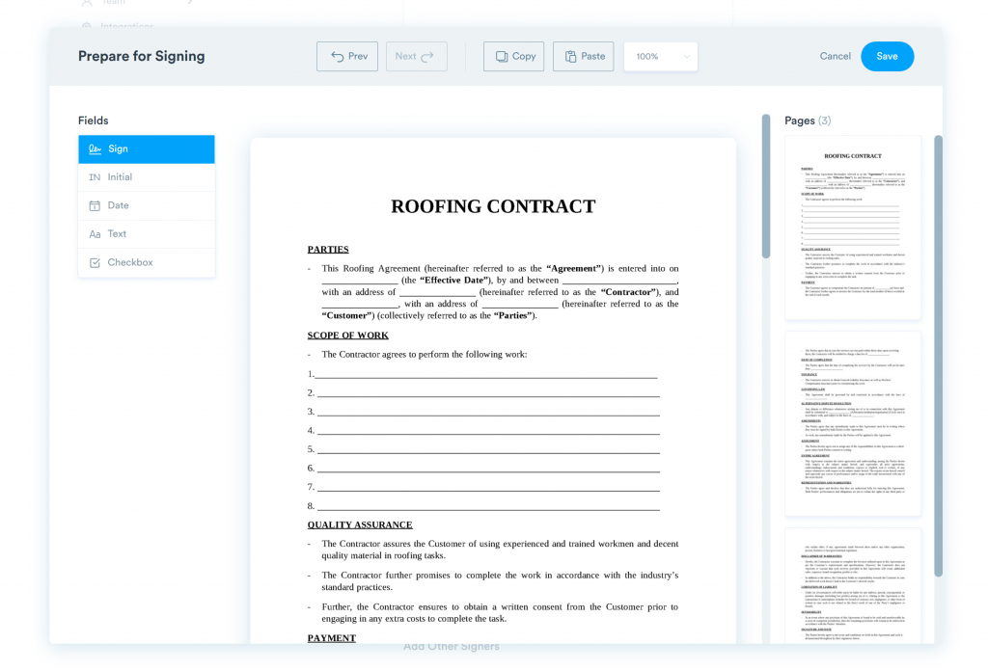
Task: Save the prepared document
Action: point(887,56)
